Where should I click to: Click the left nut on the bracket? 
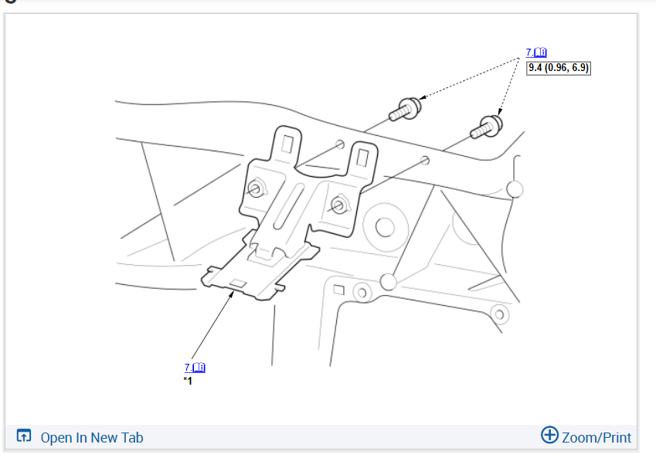point(256,188)
